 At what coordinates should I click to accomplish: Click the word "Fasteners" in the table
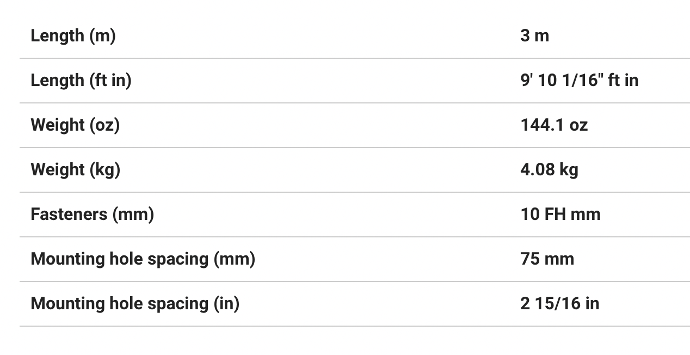(x=69, y=215)
